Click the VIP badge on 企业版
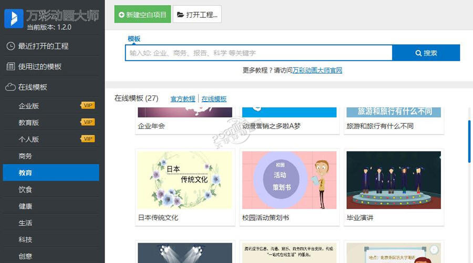The width and height of the screenshot is (473, 263). point(88,105)
